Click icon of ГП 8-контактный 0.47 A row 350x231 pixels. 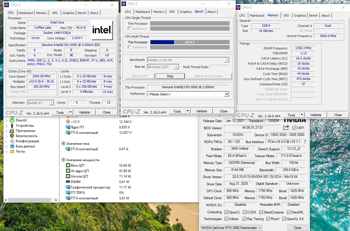[x=68, y=149]
